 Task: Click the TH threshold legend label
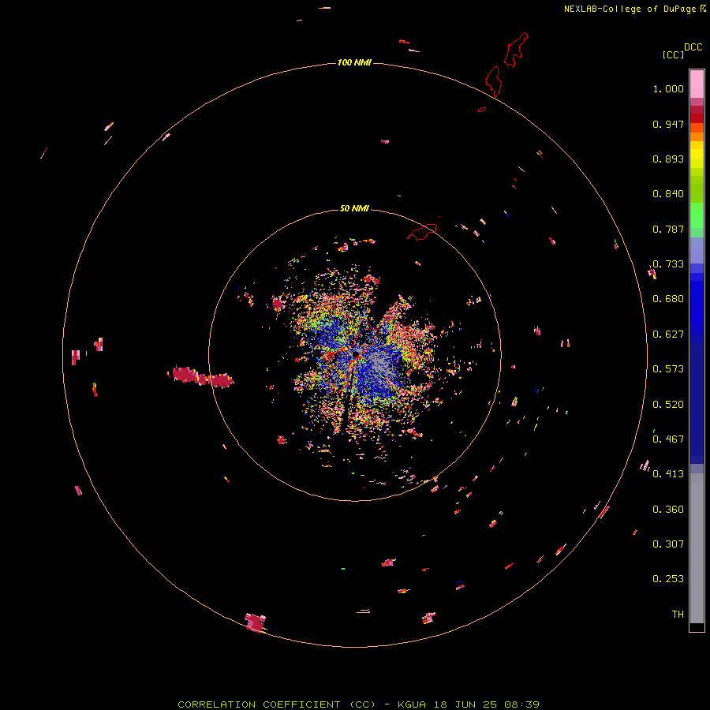[x=678, y=615]
